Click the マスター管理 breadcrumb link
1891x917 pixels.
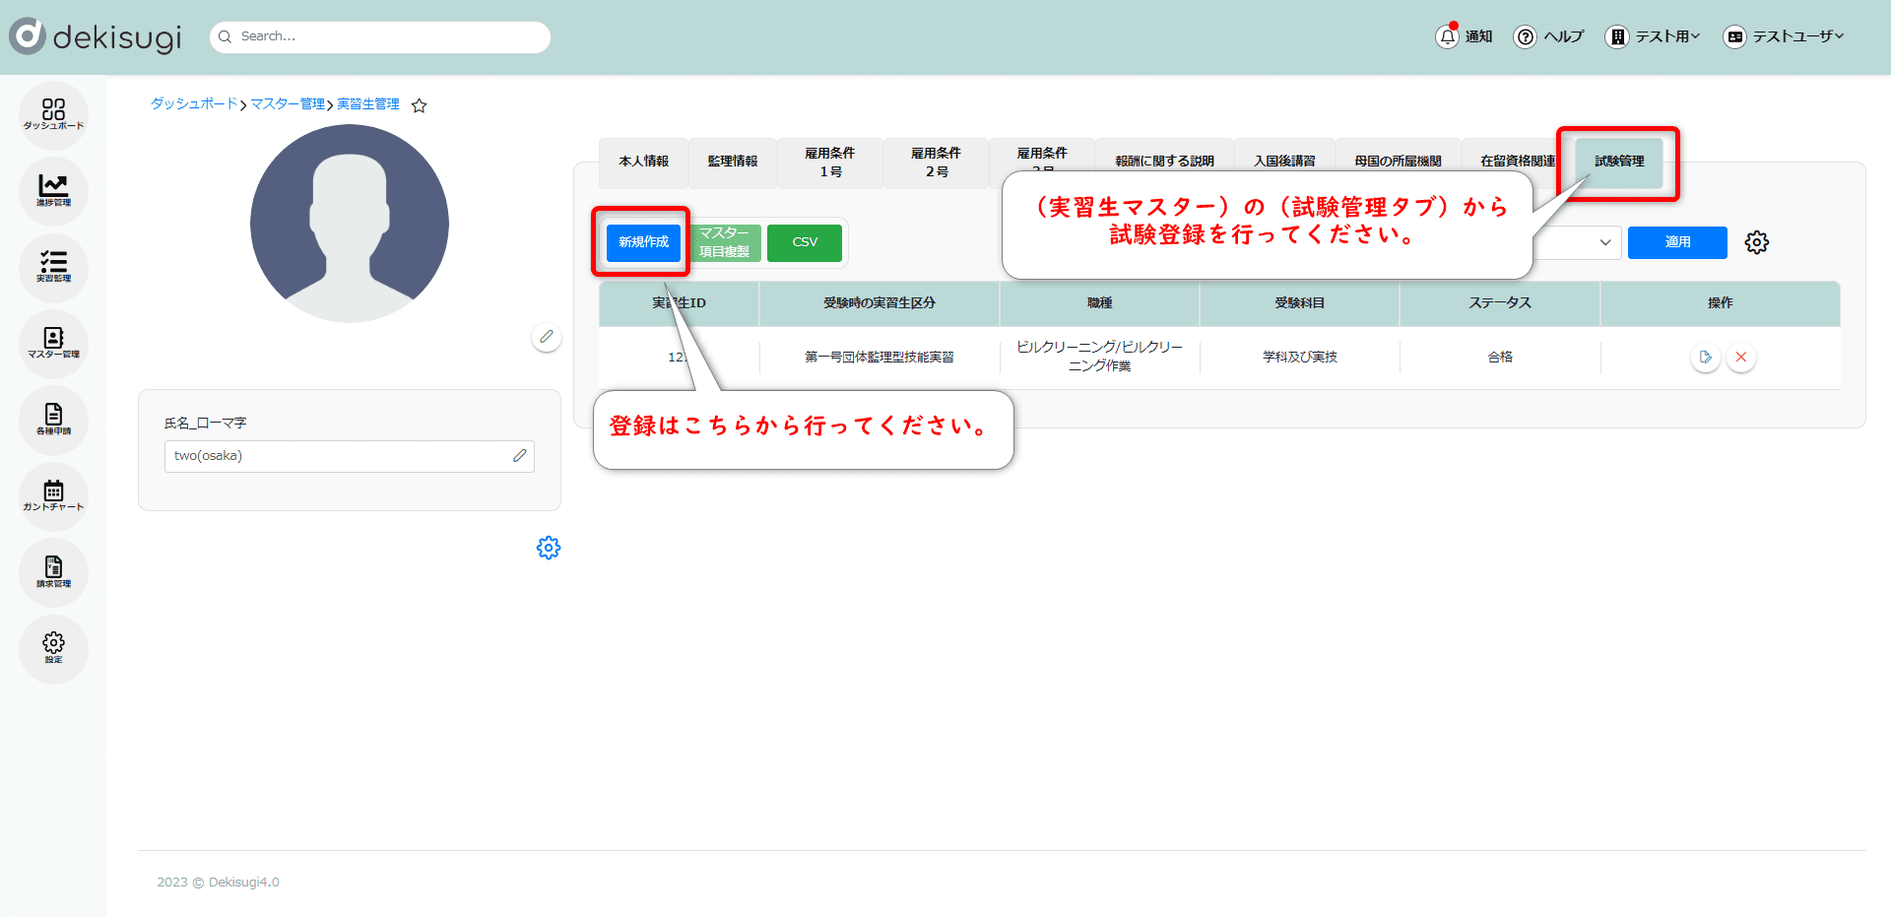click(x=287, y=104)
